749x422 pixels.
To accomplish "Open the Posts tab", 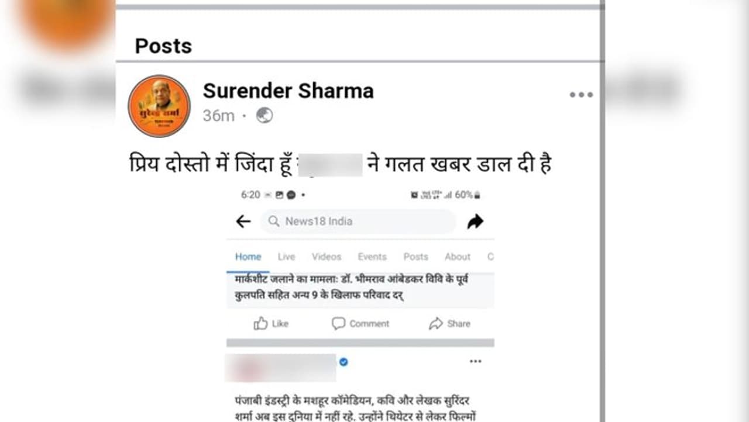I will (x=415, y=257).
